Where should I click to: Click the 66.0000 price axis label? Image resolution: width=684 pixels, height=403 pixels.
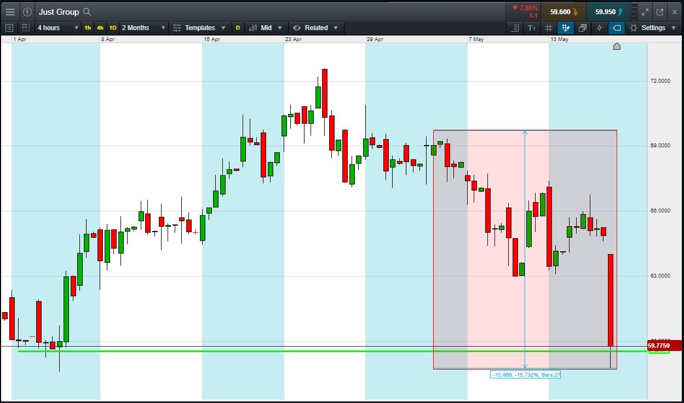coord(661,211)
